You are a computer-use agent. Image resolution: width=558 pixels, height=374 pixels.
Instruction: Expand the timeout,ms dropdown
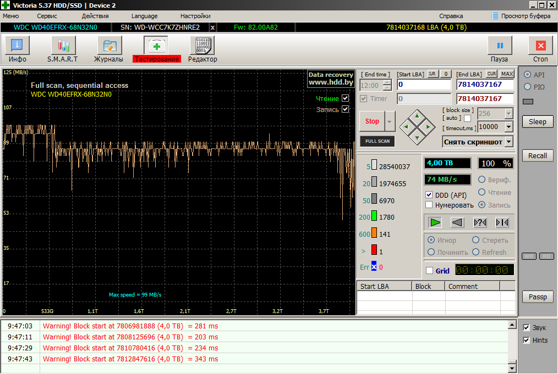[508, 127]
